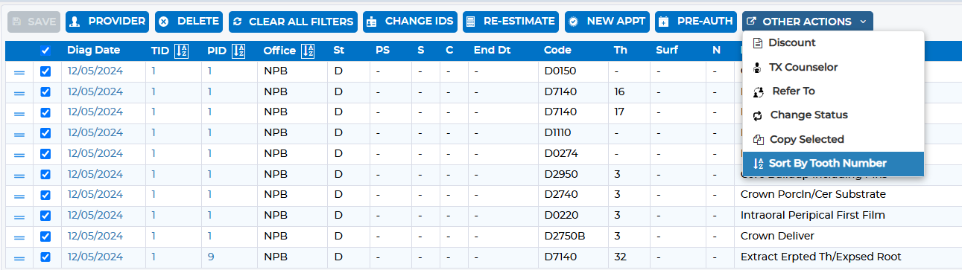The height and width of the screenshot is (270, 962).
Task: Open the New Appt button
Action: (607, 22)
